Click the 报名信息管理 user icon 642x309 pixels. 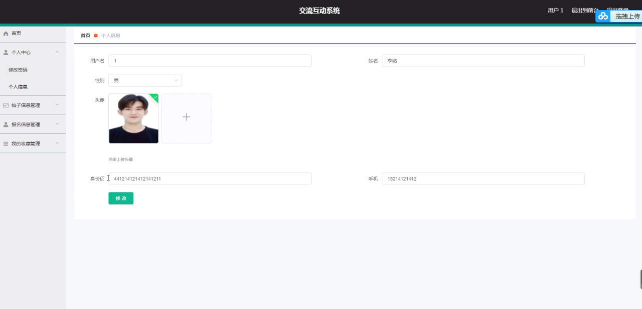[6, 124]
